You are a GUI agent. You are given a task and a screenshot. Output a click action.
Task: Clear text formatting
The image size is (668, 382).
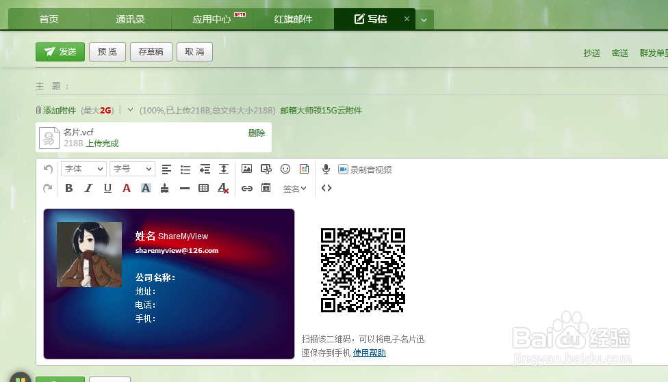click(x=223, y=188)
